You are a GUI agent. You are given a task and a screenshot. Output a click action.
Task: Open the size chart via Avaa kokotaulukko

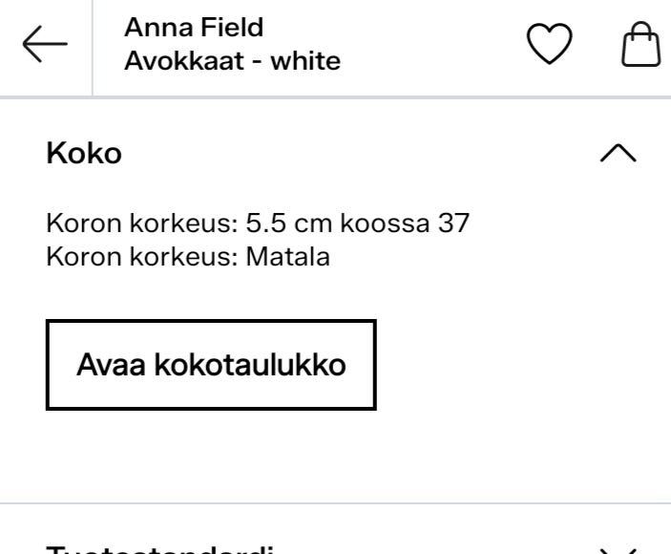coord(211,365)
